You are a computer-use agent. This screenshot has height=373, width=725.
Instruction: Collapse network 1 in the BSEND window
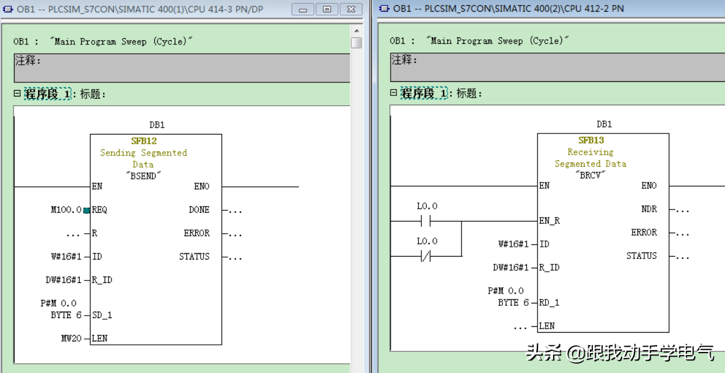18,94
